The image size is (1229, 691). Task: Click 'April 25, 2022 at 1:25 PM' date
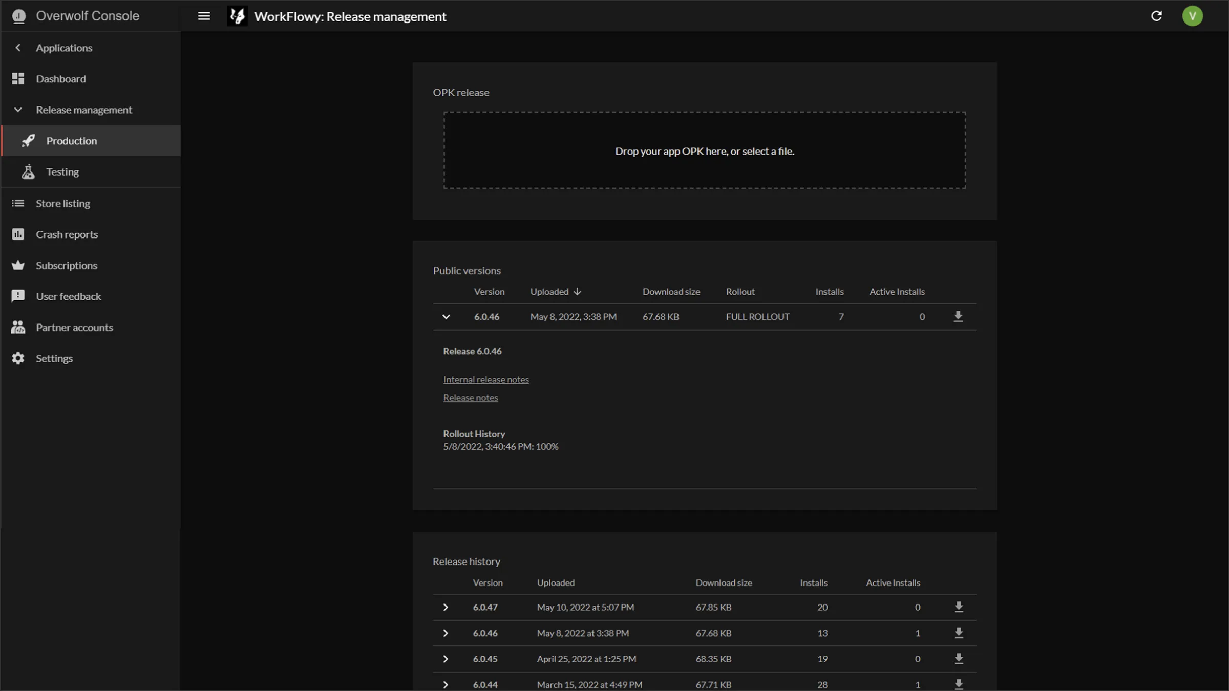(x=586, y=659)
